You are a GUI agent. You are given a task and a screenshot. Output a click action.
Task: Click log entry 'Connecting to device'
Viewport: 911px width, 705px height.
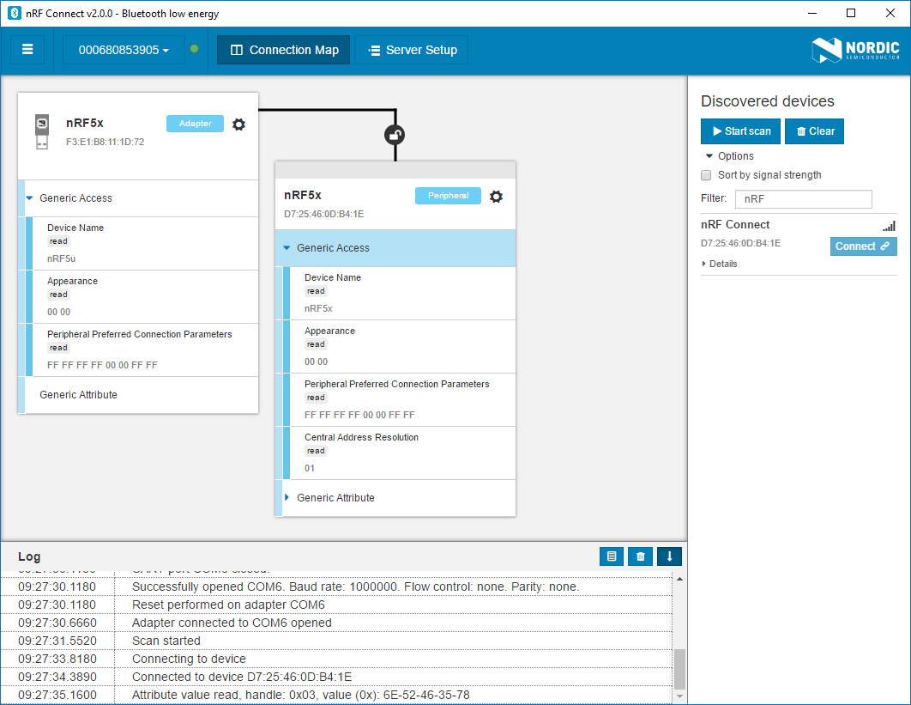point(189,659)
